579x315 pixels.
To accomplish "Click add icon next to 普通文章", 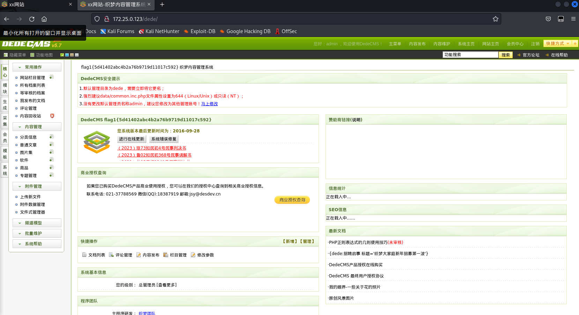I will tap(52, 144).
